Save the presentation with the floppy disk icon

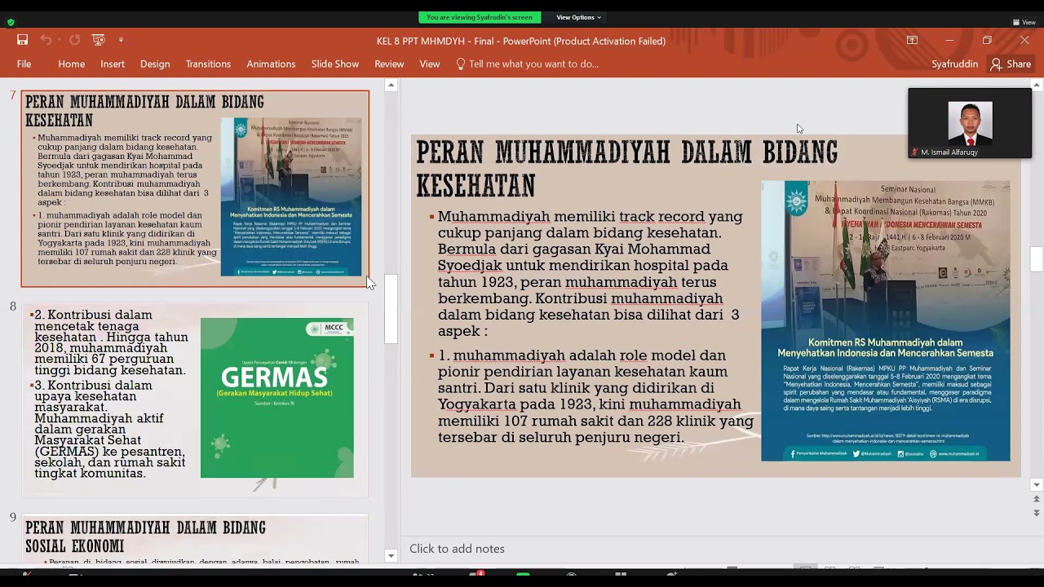tap(23, 40)
